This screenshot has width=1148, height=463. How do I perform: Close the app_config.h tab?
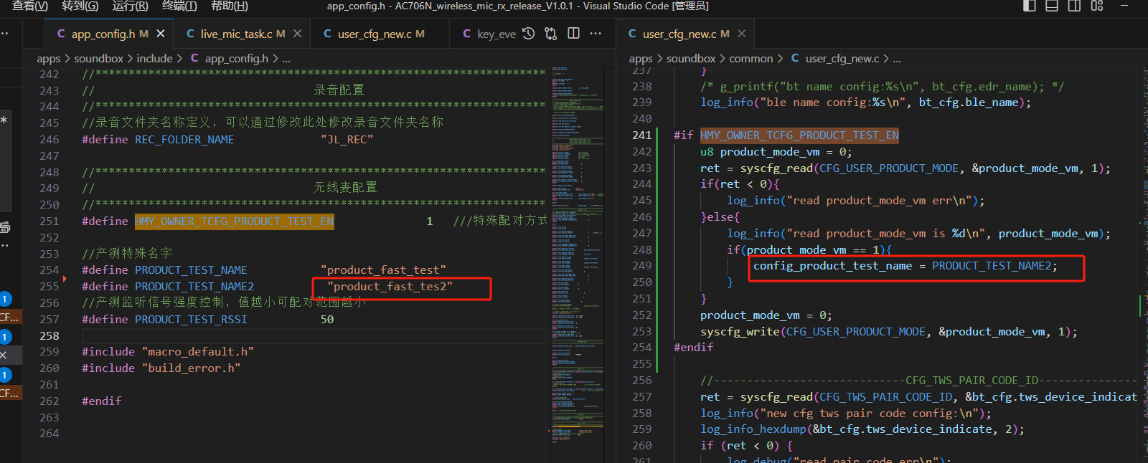click(161, 34)
